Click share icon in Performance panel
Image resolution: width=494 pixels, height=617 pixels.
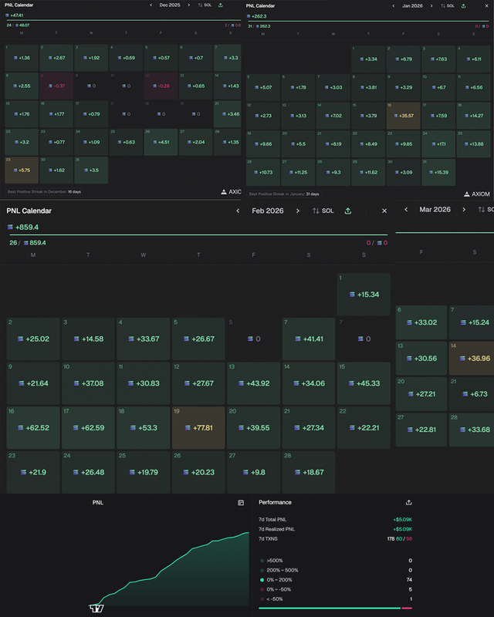[408, 503]
